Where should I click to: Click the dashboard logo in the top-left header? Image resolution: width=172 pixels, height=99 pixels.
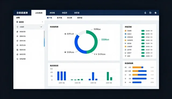22,13
